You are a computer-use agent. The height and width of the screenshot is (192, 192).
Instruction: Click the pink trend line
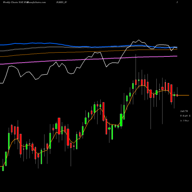pyautogui.click(x=89, y=60)
